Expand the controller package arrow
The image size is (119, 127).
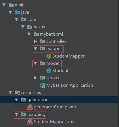(35, 41)
